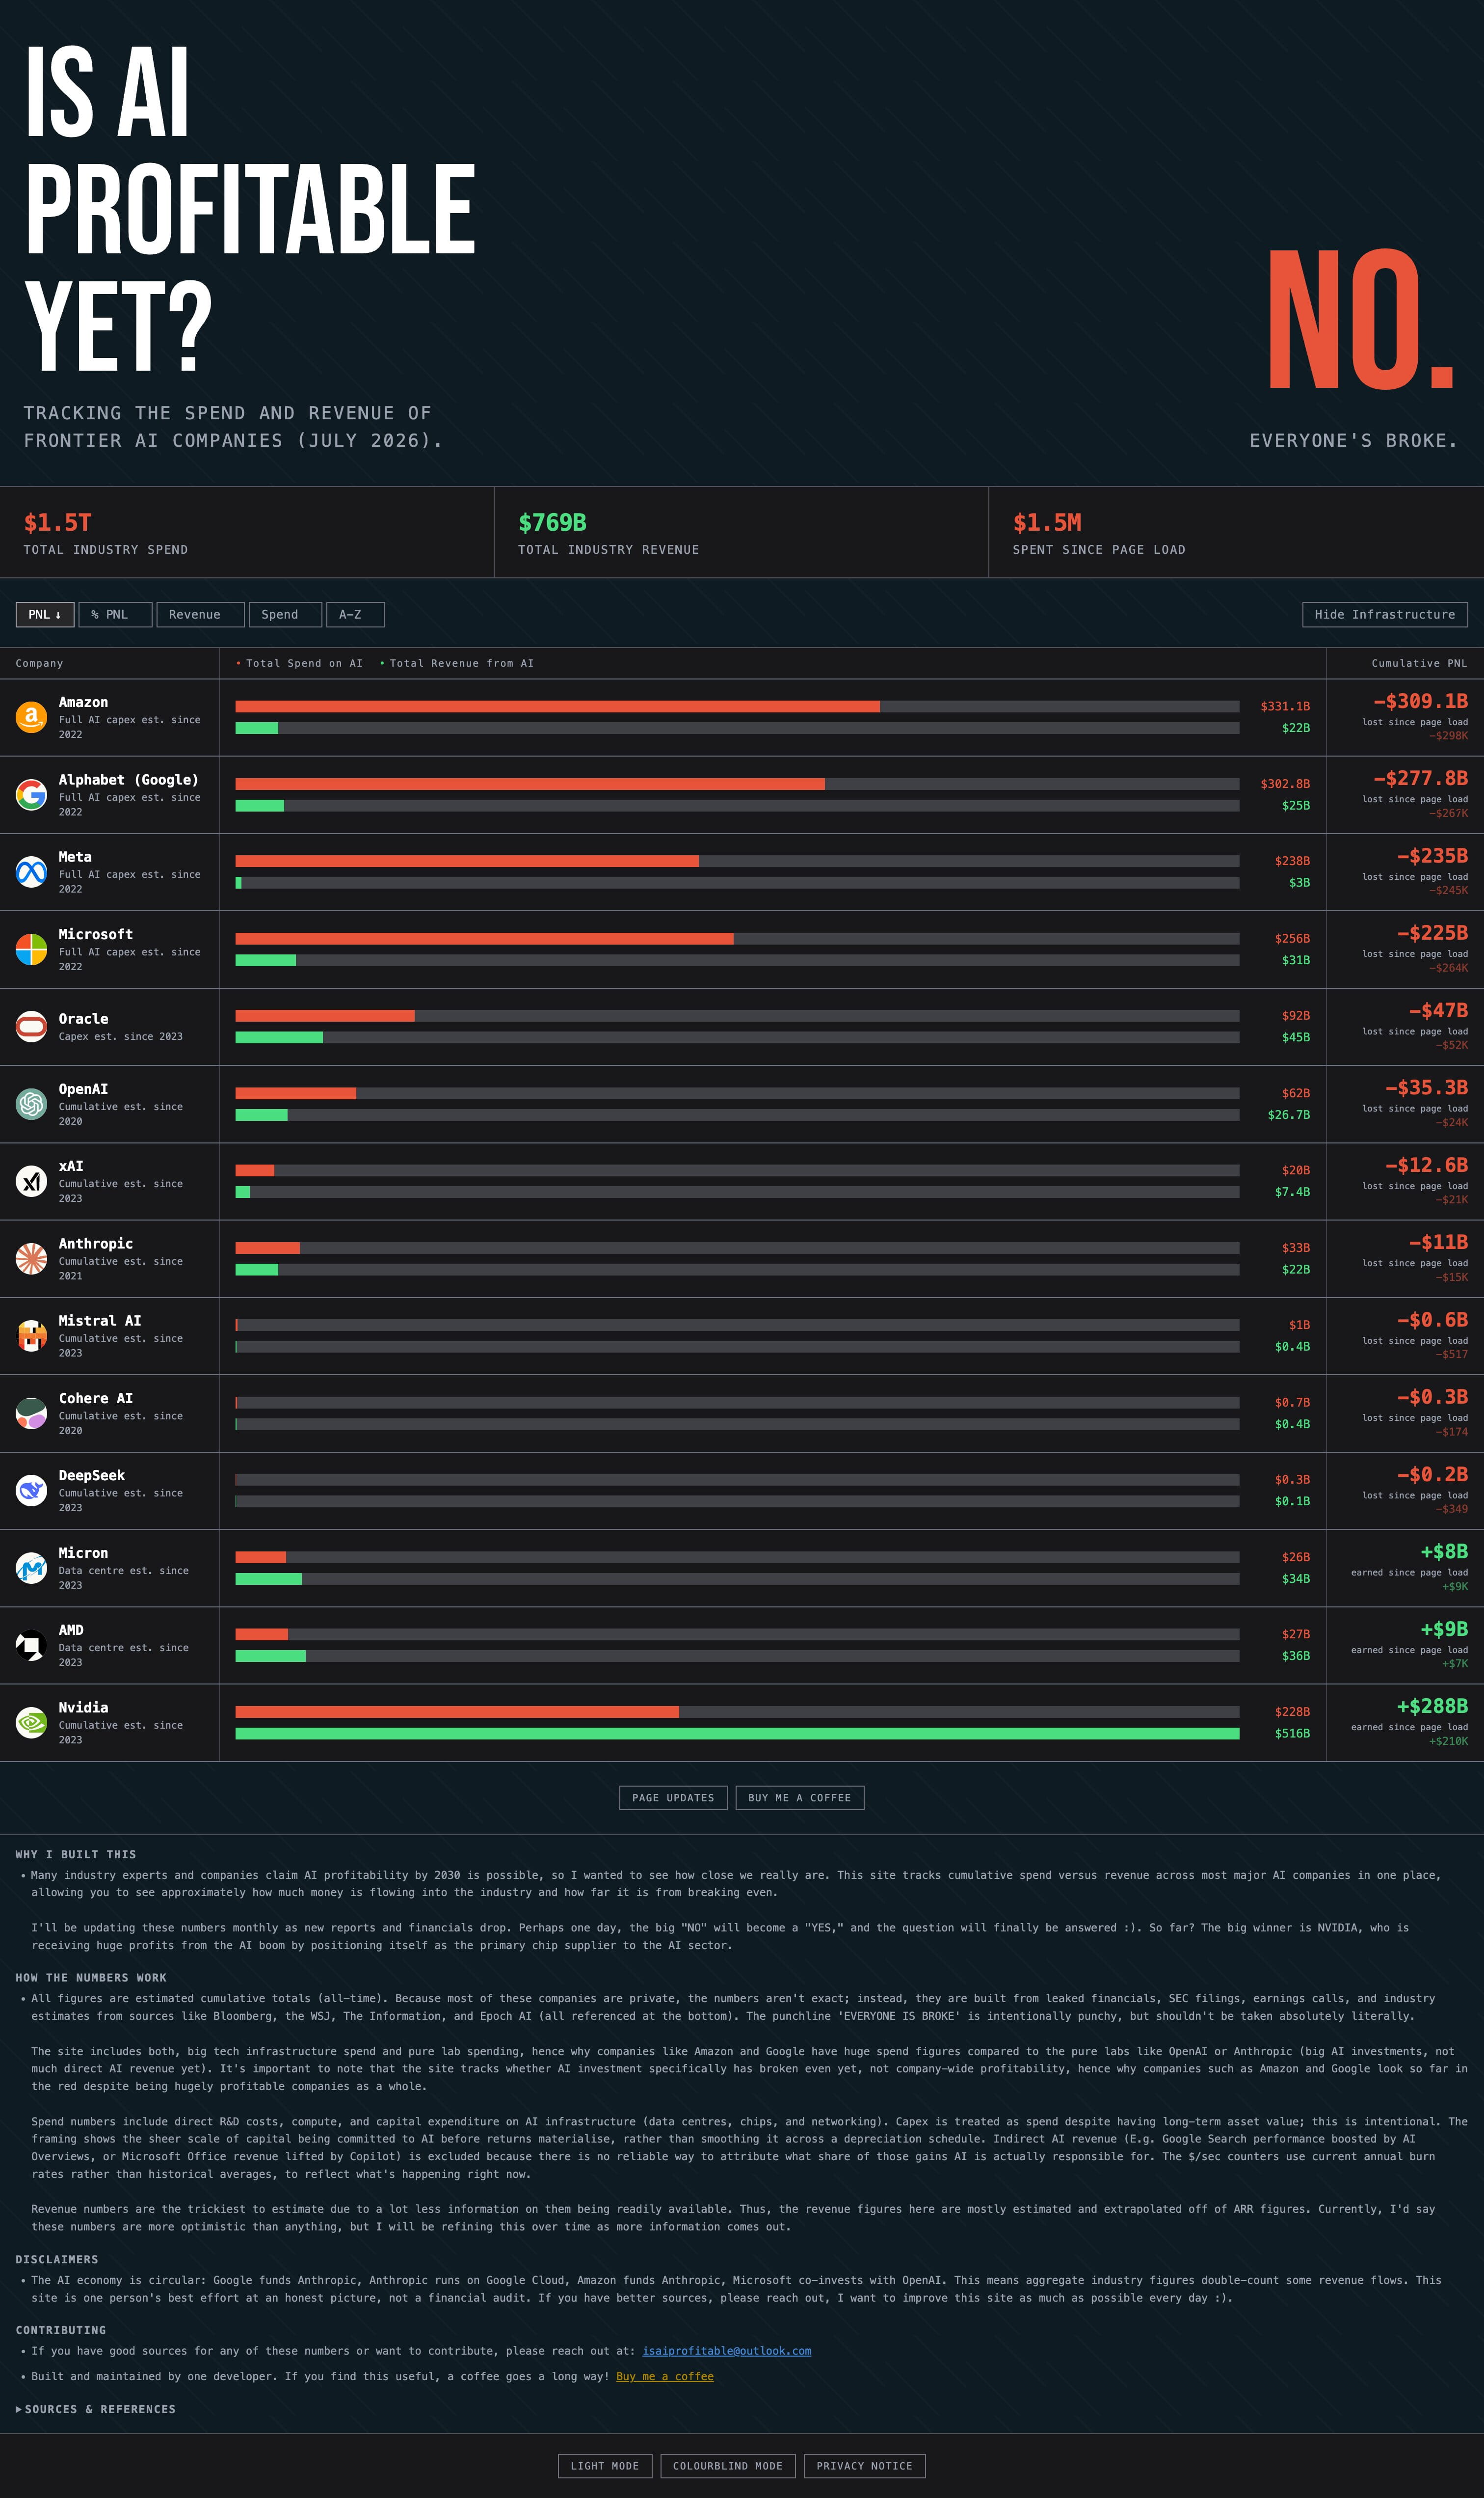Screen dimensions: 1484x2498
Task: Click the Cohere AI logo icon
Action: 31,1413
